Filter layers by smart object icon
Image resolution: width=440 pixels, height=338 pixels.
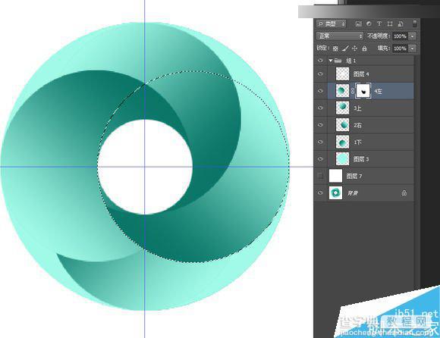tap(401, 24)
